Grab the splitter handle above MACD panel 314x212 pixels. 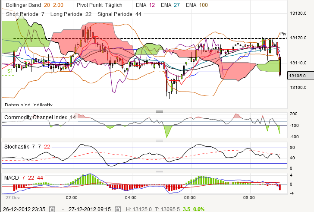pyautogui.click(x=160, y=172)
